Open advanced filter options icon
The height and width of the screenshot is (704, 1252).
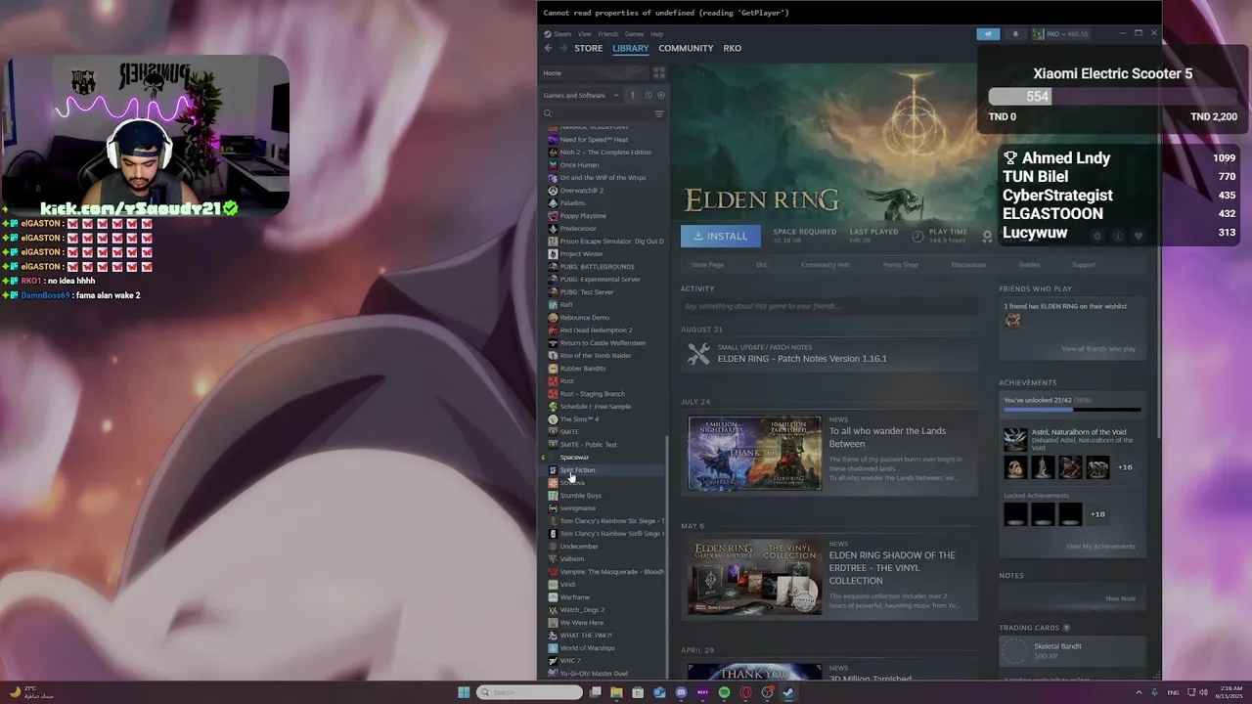coord(659,113)
